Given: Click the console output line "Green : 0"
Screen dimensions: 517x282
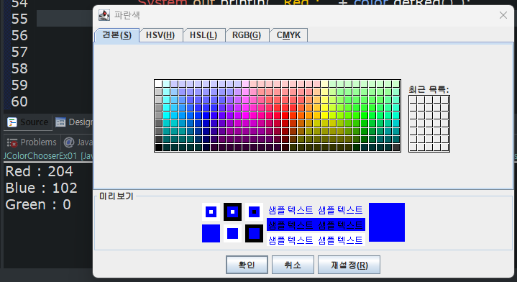Looking at the screenshot, I should point(38,204).
